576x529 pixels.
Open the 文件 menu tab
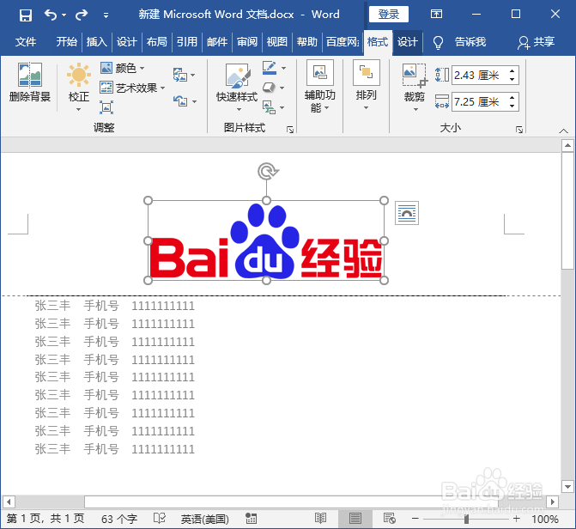pyautogui.click(x=26, y=42)
